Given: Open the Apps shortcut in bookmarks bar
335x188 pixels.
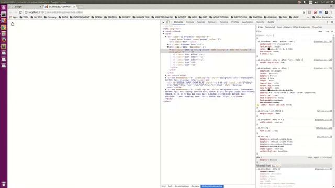Looking at the screenshot, I should point(14,17).
